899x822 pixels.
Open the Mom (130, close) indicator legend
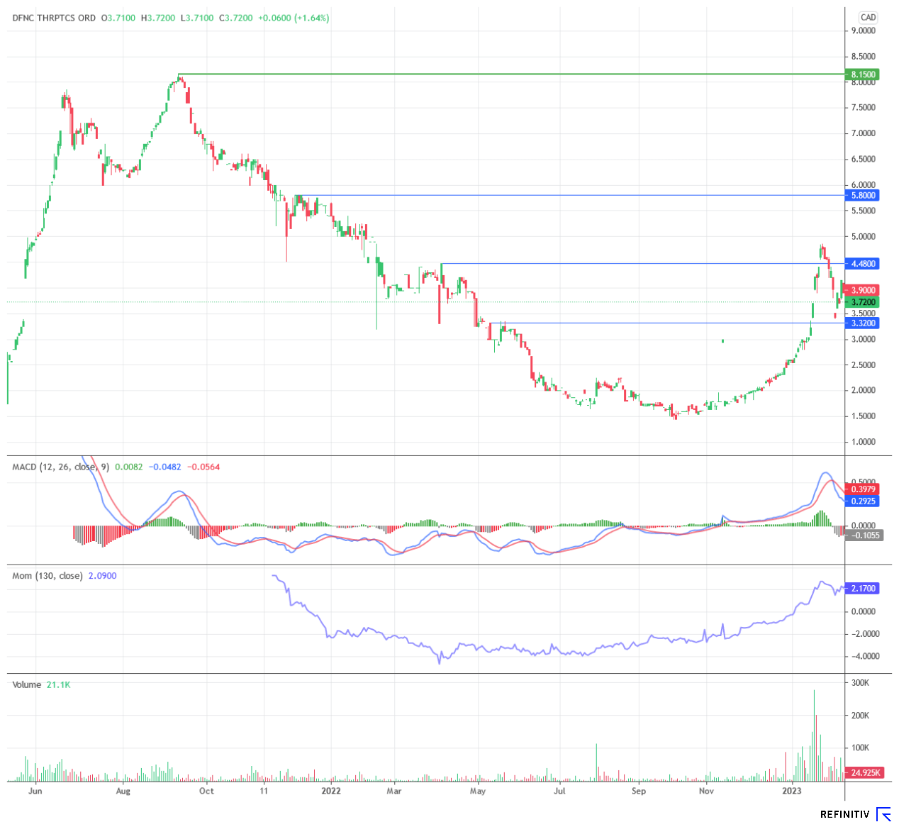click(48, 576)
